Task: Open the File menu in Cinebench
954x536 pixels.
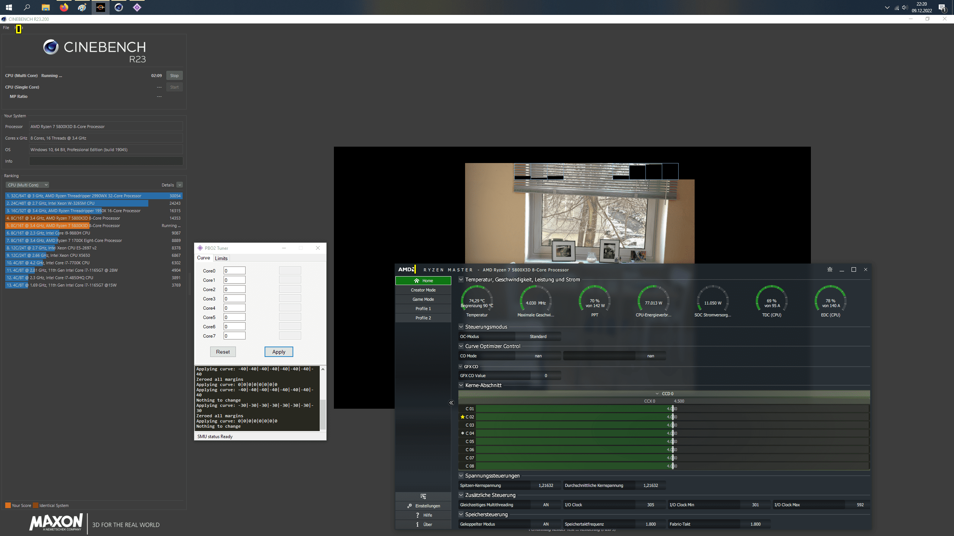Action: point(6,28)
